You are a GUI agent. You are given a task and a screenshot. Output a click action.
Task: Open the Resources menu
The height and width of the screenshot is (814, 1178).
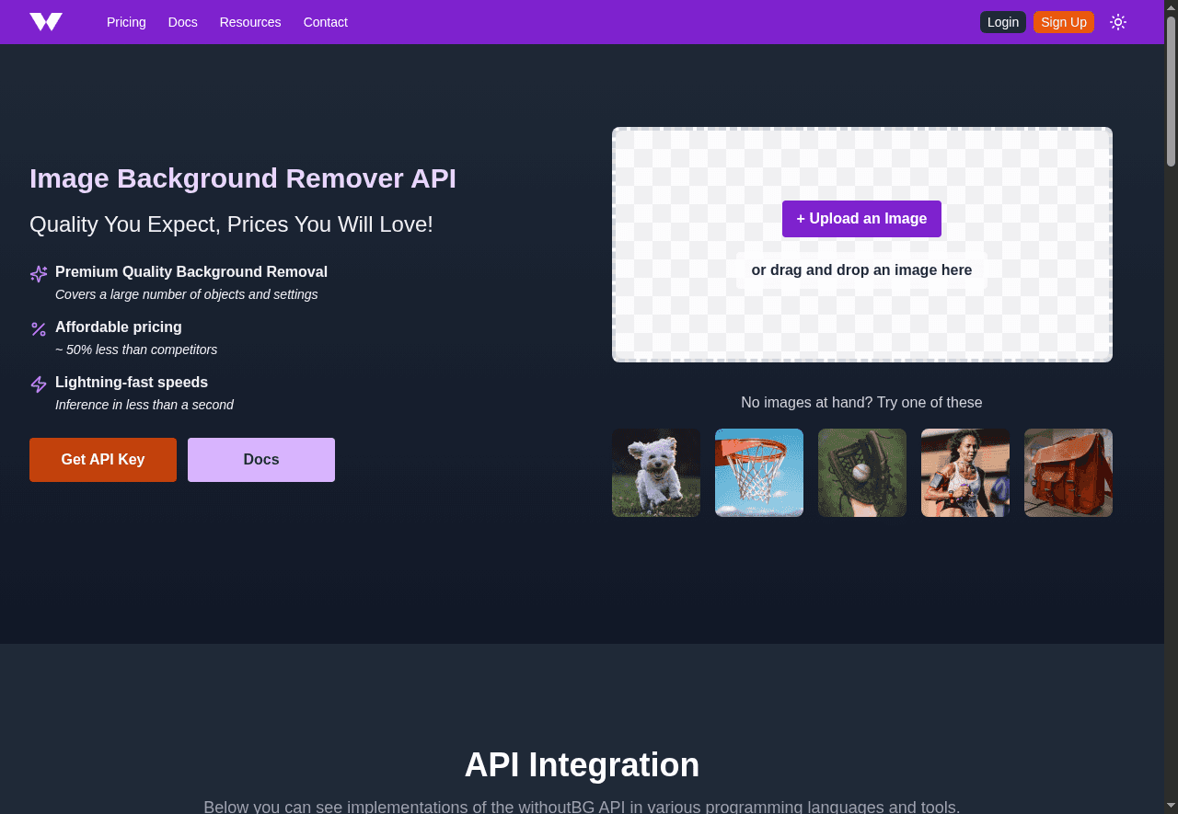(x=249, y=21)
